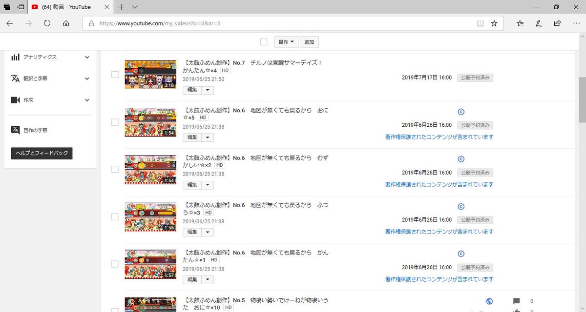Image resolution: width=586 pixels, height=312 pixels.
Task: Open tabs you've set aside icon
Action: coord(7,7)
